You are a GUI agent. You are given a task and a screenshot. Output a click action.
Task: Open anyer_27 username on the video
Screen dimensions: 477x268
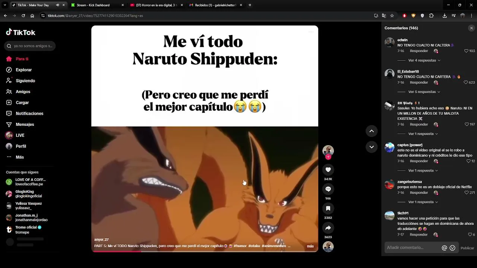pos(101,240)
